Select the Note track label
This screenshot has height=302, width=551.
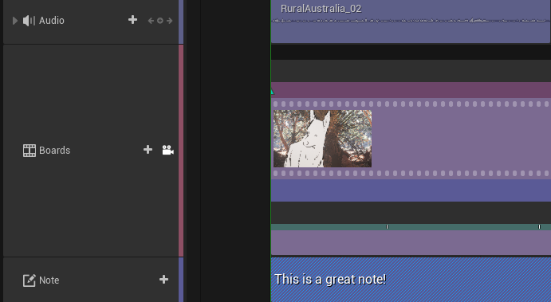[49, 280]
